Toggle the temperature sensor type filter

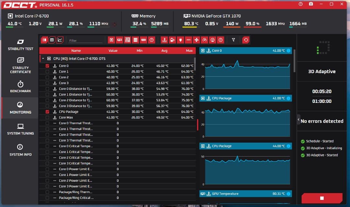pyautogui.click(x=164, y=40)
